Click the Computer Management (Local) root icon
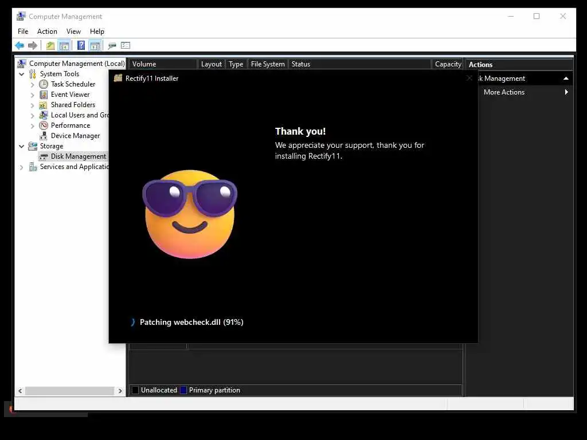 pyautogui.click(x=22, y=64)
